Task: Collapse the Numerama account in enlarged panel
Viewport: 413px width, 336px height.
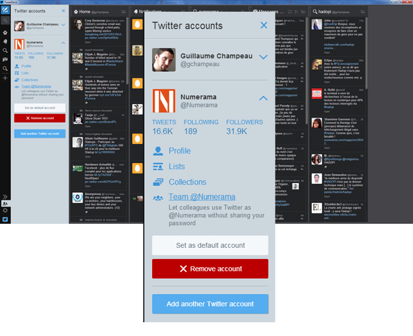Action: pos(263,98)
